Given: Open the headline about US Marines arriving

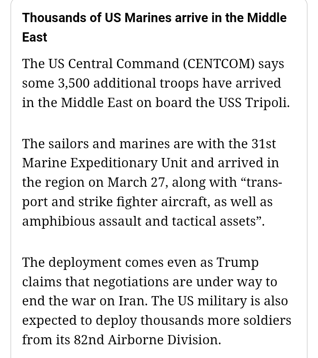Looking at the screenshot, I should click(x=154, y=18).
